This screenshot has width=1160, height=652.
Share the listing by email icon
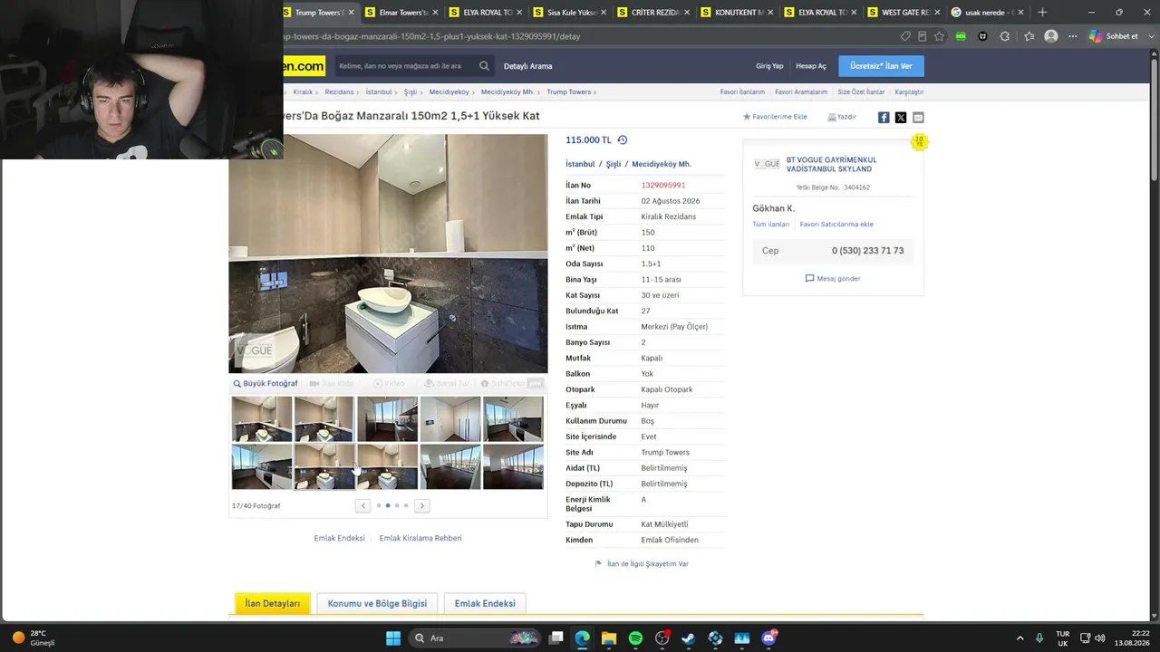pyautogui.click(x=918, y=117)
